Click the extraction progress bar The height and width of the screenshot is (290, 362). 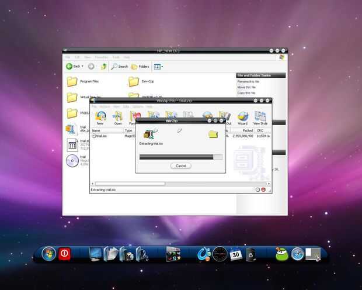[x=181, y=157]
